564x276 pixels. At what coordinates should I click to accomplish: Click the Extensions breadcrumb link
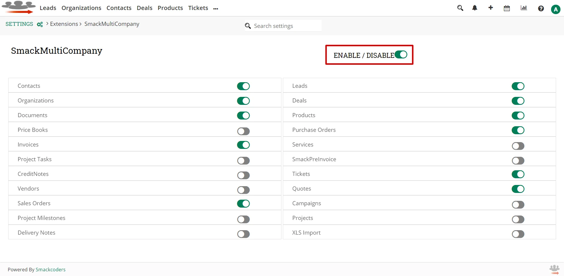[64, 24]
